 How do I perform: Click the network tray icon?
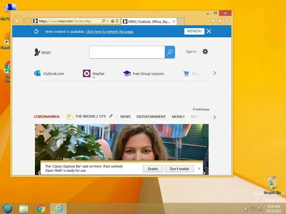click(x=253, y=209)
